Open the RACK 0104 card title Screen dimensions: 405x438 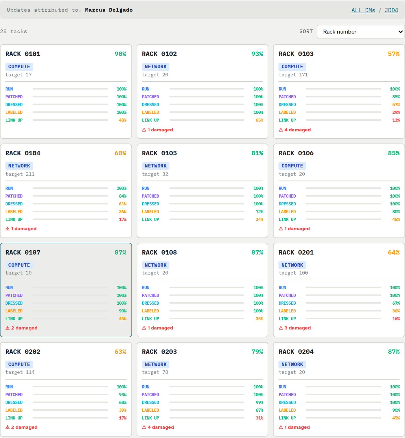pos(23,153)
